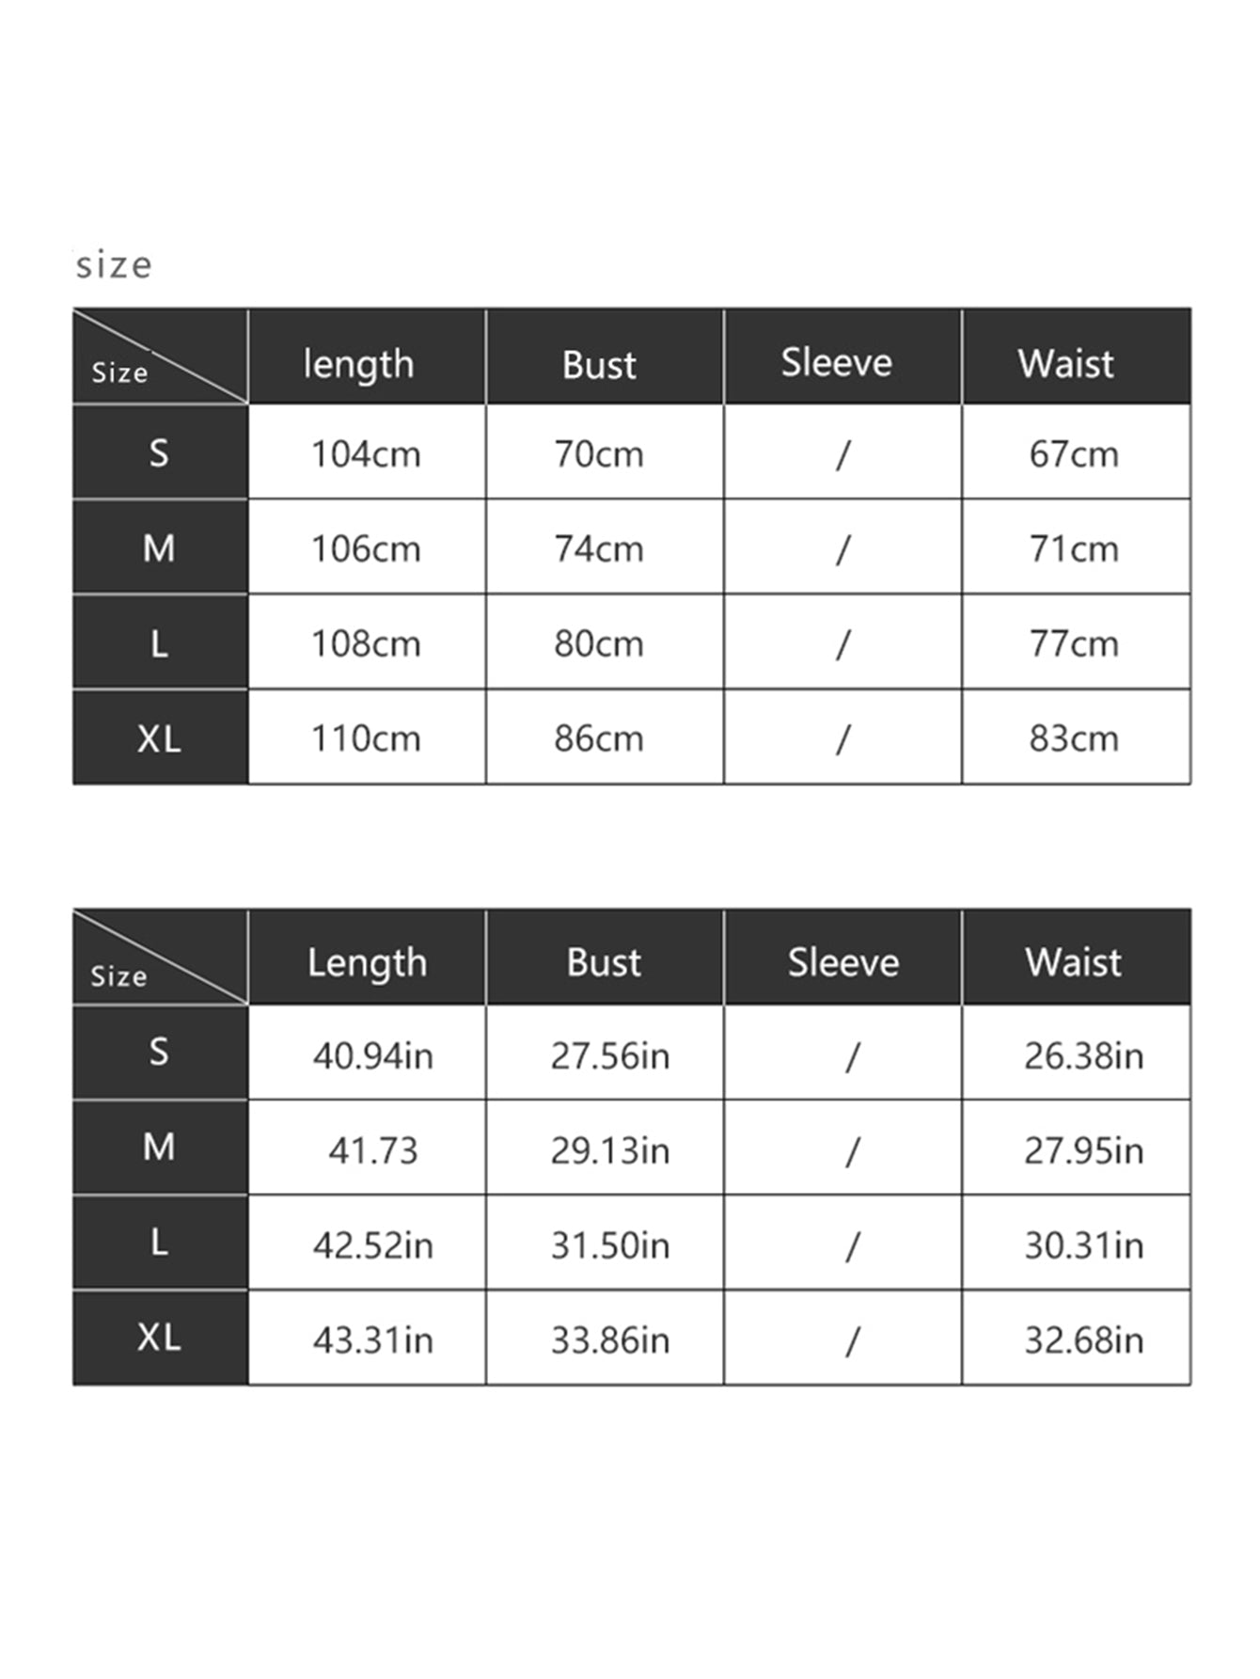This screenshot has height=1679, width=1260.
Task: Click the 32.68in waist cell
Action: click(1083, 1339)
